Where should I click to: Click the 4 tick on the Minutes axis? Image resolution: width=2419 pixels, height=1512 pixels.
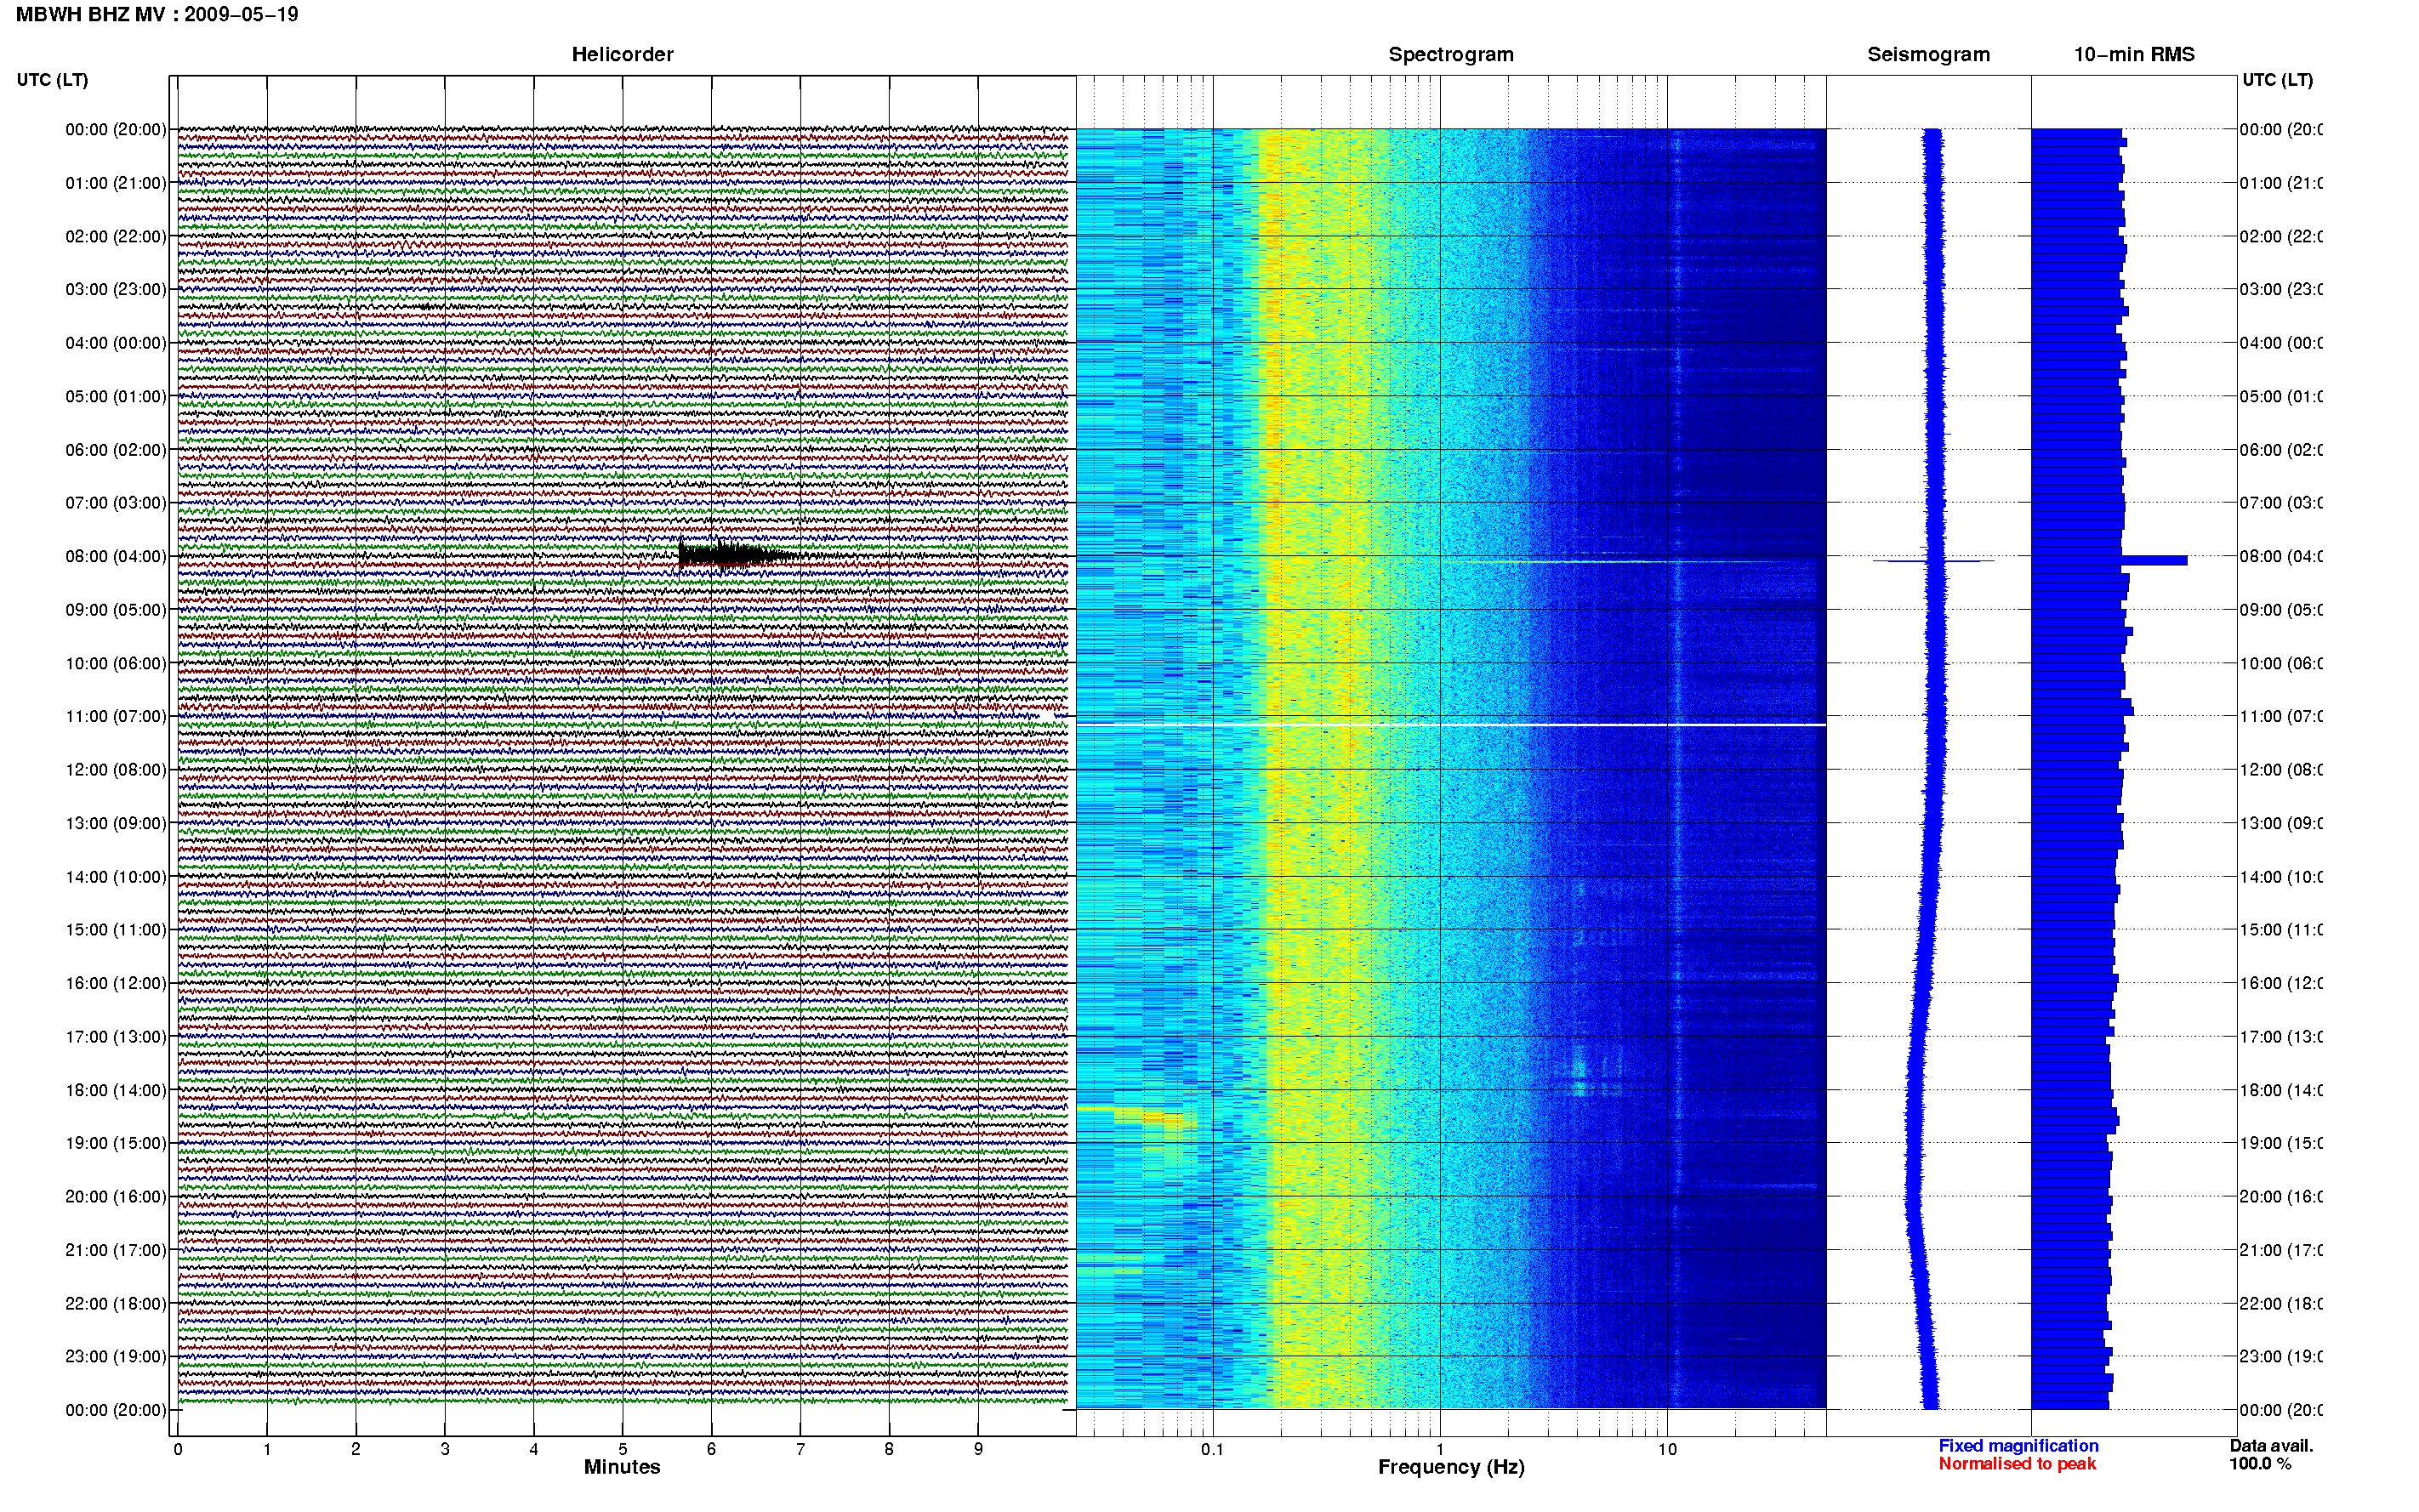click(534, 1449)
